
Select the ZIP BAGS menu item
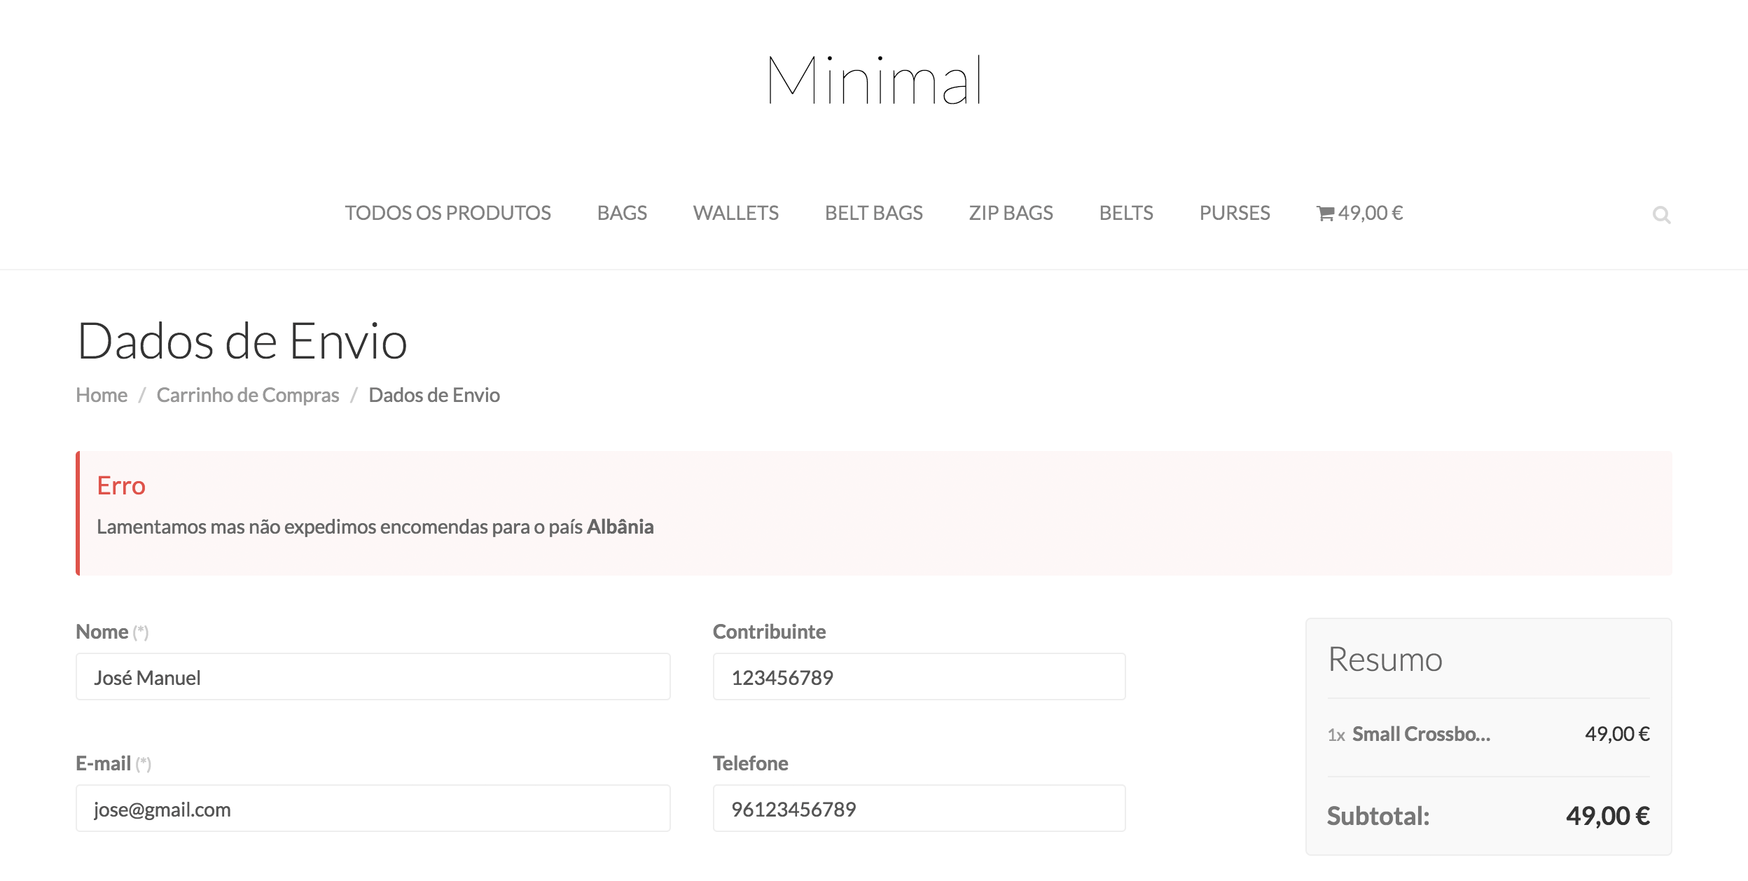pyautogui.click(x=1011, y=213)
